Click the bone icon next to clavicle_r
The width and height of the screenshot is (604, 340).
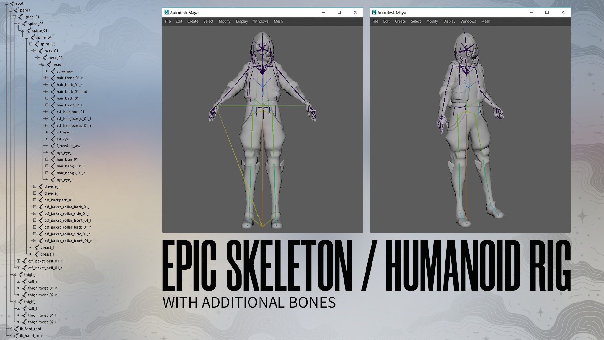pyautogui.click(x=41, y=187)
